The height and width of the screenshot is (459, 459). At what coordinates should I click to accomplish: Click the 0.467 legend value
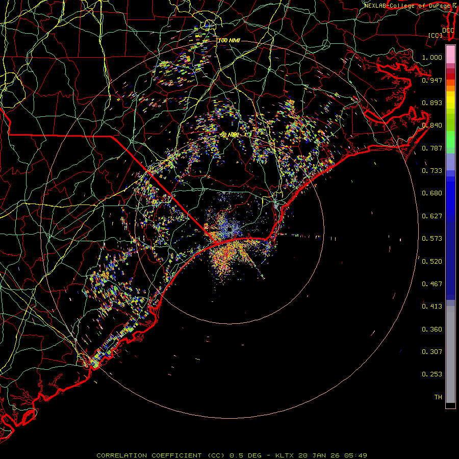(432, 284)
